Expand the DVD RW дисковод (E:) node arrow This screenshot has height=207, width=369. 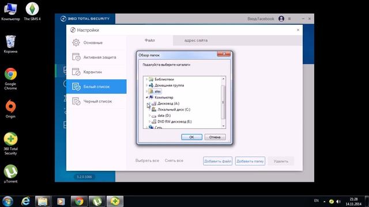(x=150, y=121)
